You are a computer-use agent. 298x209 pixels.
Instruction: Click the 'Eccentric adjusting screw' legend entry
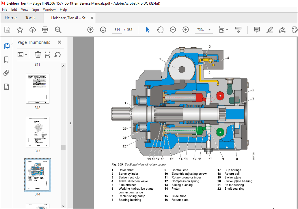[189, 174]
